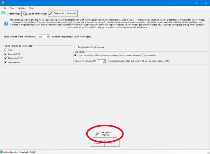
Task: Click the wand icon on Generating tab
Action: coord(51,13)
